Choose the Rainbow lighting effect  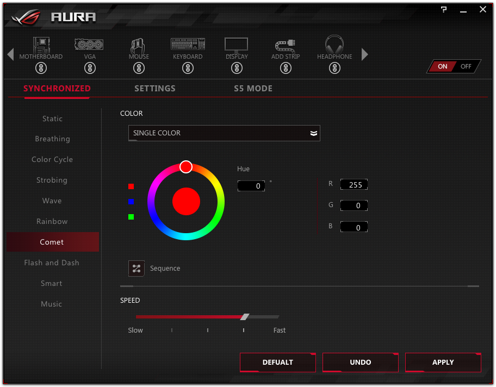[53, 221]
